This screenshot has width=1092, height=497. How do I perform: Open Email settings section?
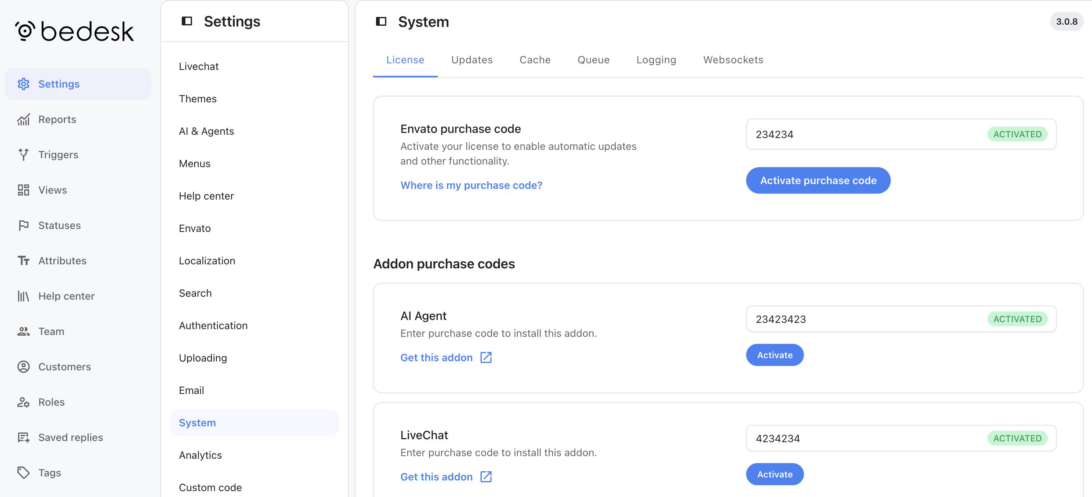(254, 390)
